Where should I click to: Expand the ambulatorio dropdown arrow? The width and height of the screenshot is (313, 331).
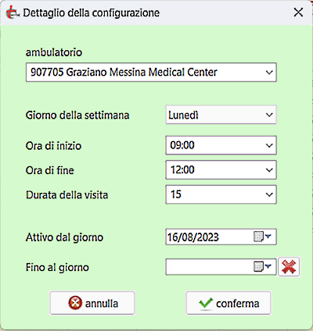269,73
